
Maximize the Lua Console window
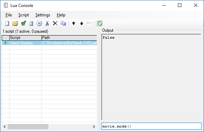(x=180, y=5)
